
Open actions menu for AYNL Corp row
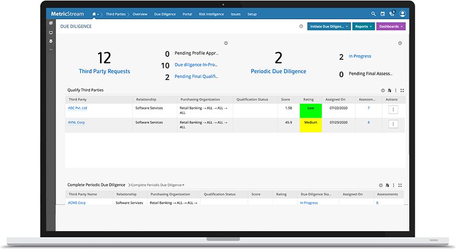point(393,124)
